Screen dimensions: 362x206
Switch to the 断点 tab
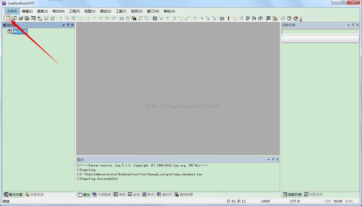pos(148,195)
